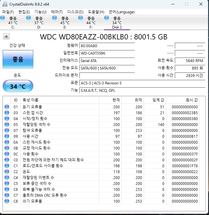This screenshot has height=215, width=209.
Task: Close the CrystalDiskInfo window
Action: pos(201,4)
